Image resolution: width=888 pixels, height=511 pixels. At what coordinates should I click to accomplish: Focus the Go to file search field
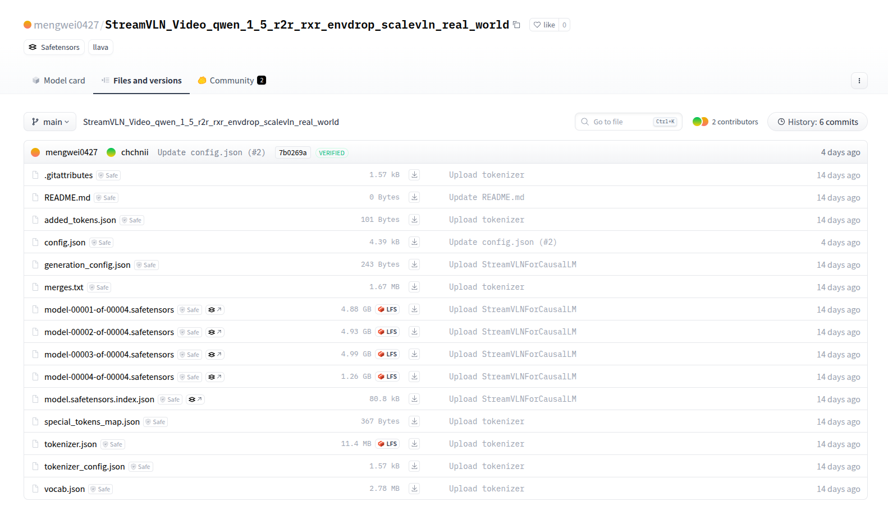628,122
